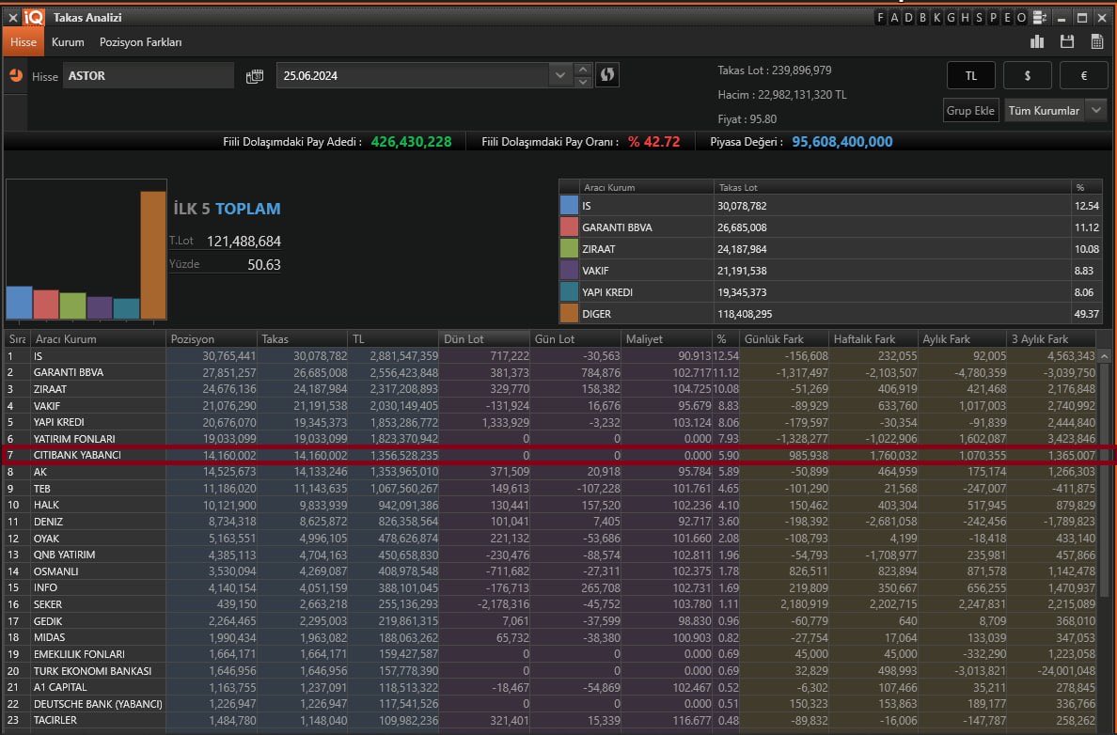Click the A shortcut letter in the title bar
This screenshot has height=735, width=1117.
click(x=895, y=18)
